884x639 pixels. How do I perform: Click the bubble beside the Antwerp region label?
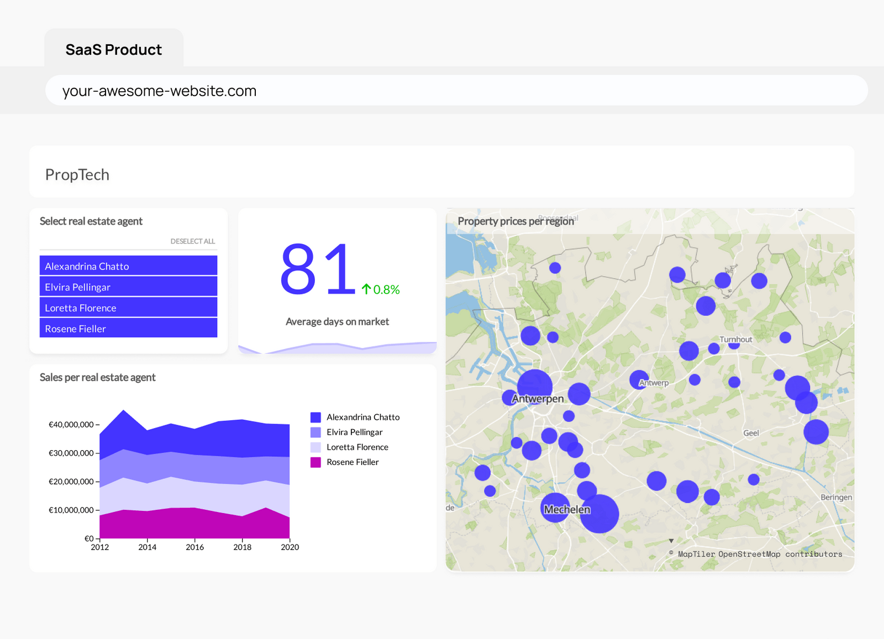(x=639, y=380)
